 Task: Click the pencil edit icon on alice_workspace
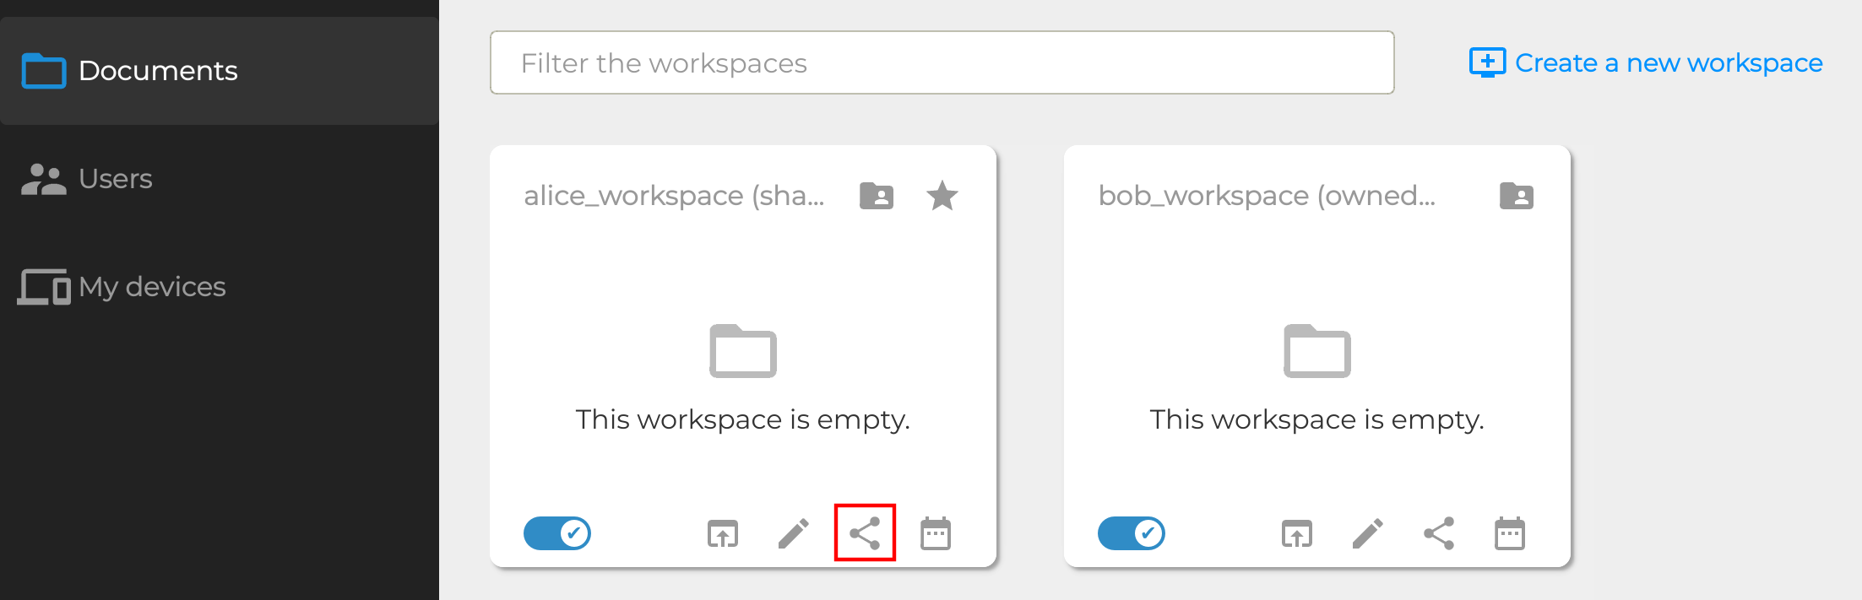[x=794, y=533]
